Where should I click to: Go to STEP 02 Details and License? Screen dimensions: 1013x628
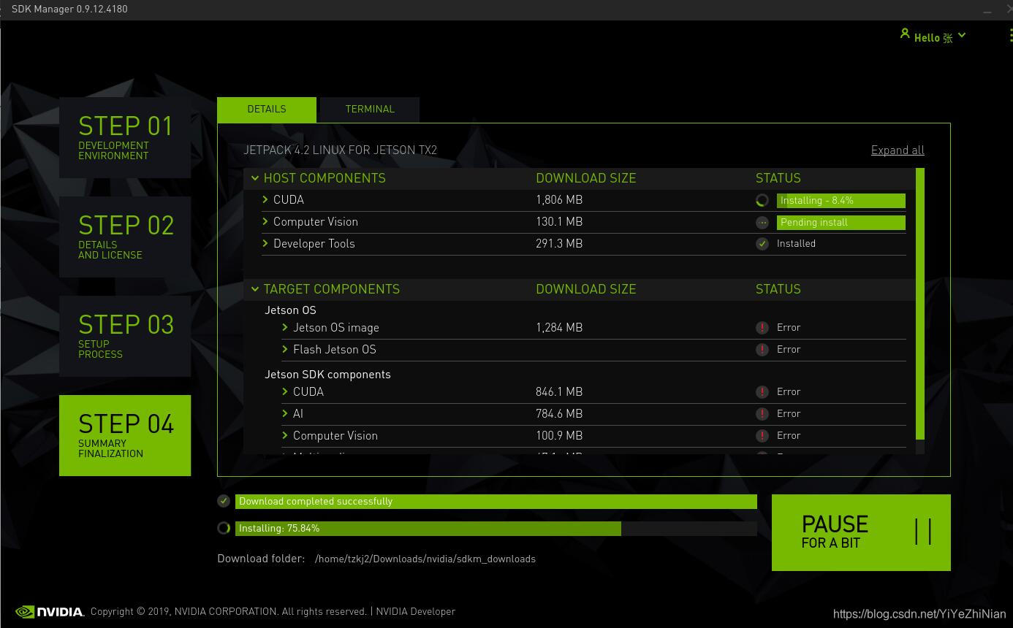(125, 237)
